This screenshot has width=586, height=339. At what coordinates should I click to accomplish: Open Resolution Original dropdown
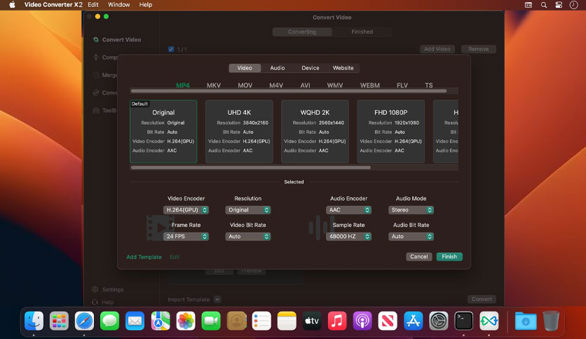(247, 210)
